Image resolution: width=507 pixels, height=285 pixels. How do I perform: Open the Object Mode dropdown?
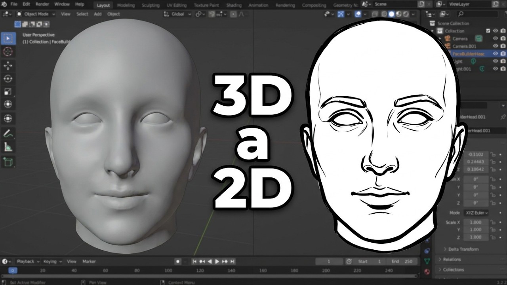click(x=36, y=14)
